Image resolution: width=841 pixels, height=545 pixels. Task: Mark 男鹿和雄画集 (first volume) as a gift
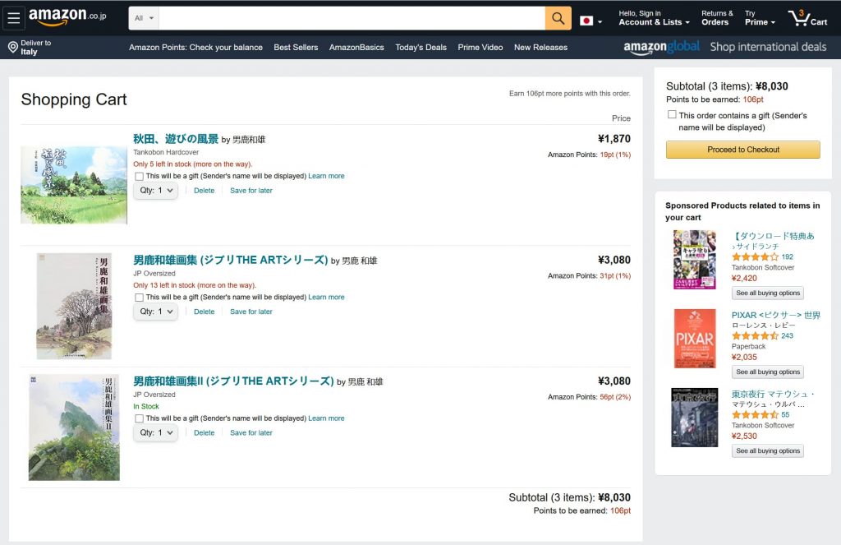[139, 298]
